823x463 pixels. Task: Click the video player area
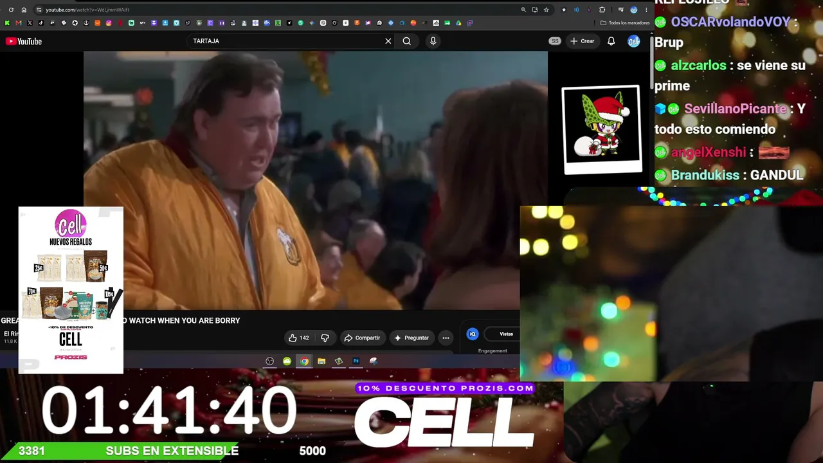point(315,180)
